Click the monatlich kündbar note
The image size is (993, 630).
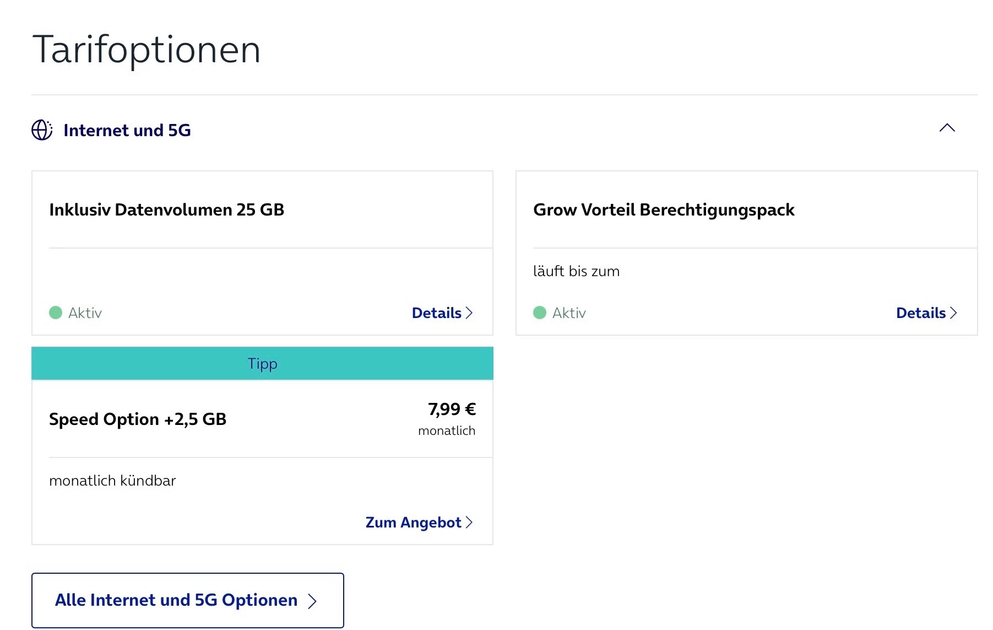pyautogui.click(x=112, y=481)
